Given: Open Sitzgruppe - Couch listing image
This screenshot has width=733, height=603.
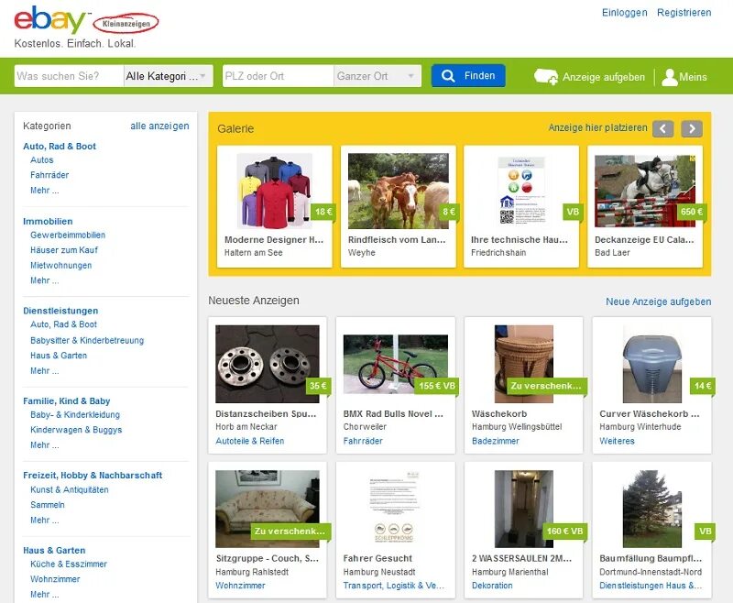Looking at the screenshot, I should [x=268, y=509].
